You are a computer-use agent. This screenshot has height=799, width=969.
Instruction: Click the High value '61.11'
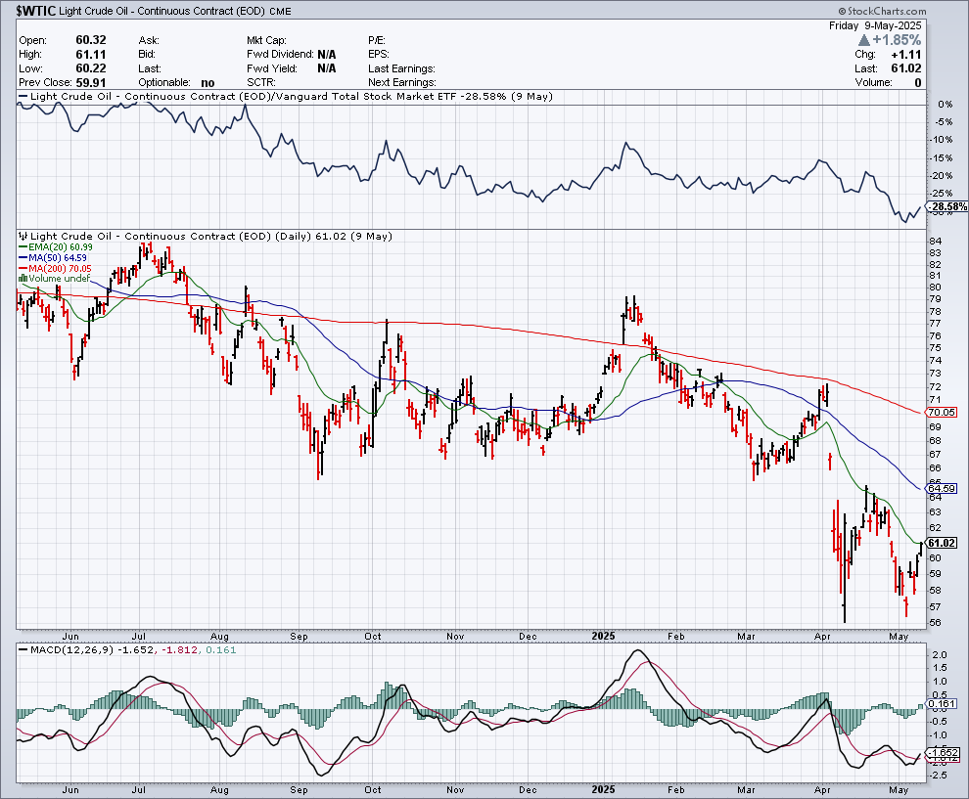click(91, 55)
